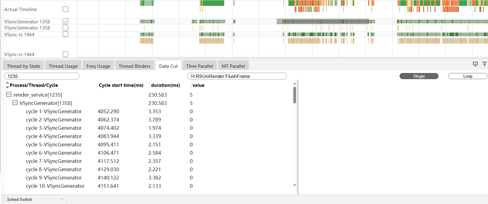Collapse the VSyncGenerator[1358] tree node

[x=15, y=103]
